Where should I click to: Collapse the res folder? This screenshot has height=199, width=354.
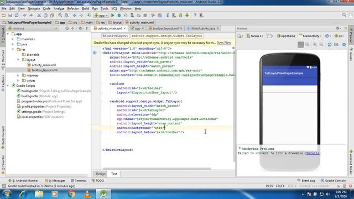[13, 49]
